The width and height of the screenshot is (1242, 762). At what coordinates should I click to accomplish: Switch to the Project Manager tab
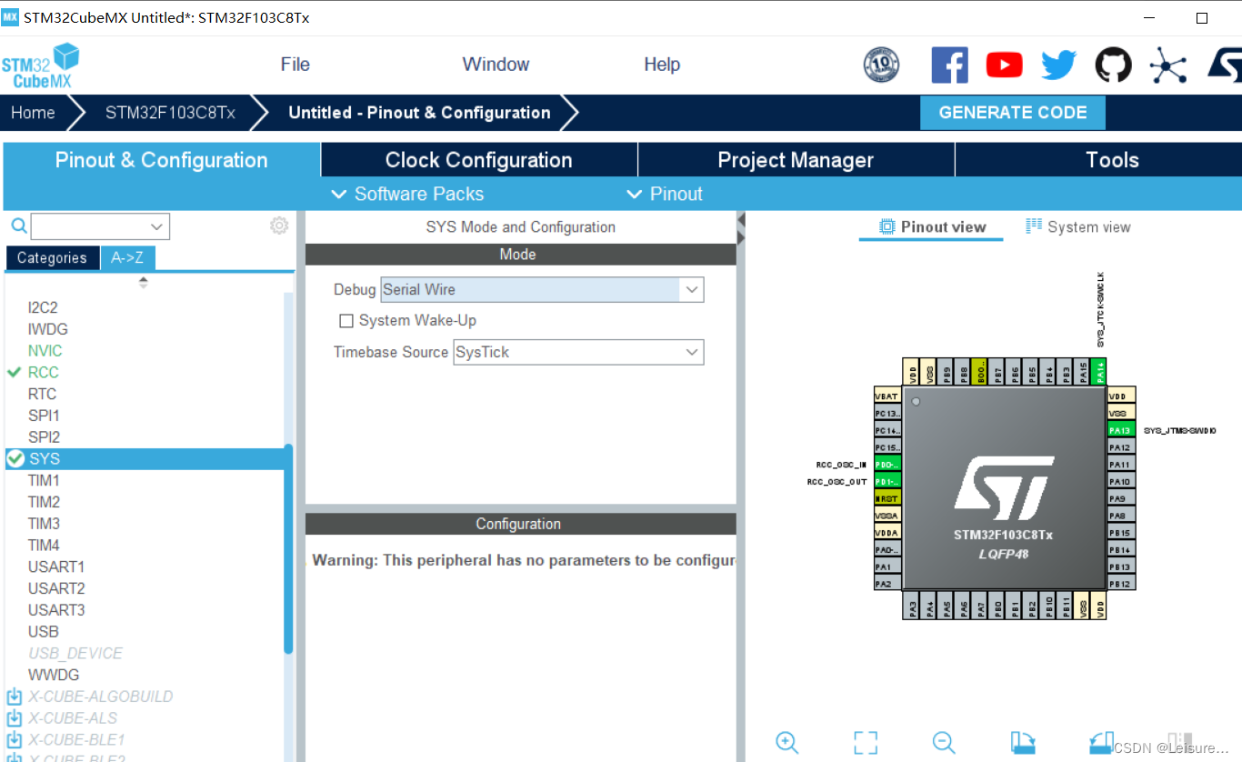[796, 160]
